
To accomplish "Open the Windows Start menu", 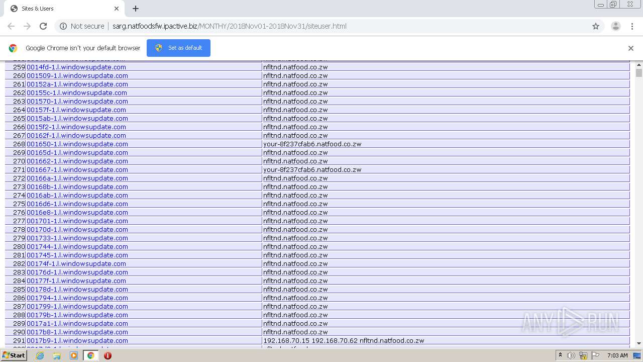I will (14, 355).
